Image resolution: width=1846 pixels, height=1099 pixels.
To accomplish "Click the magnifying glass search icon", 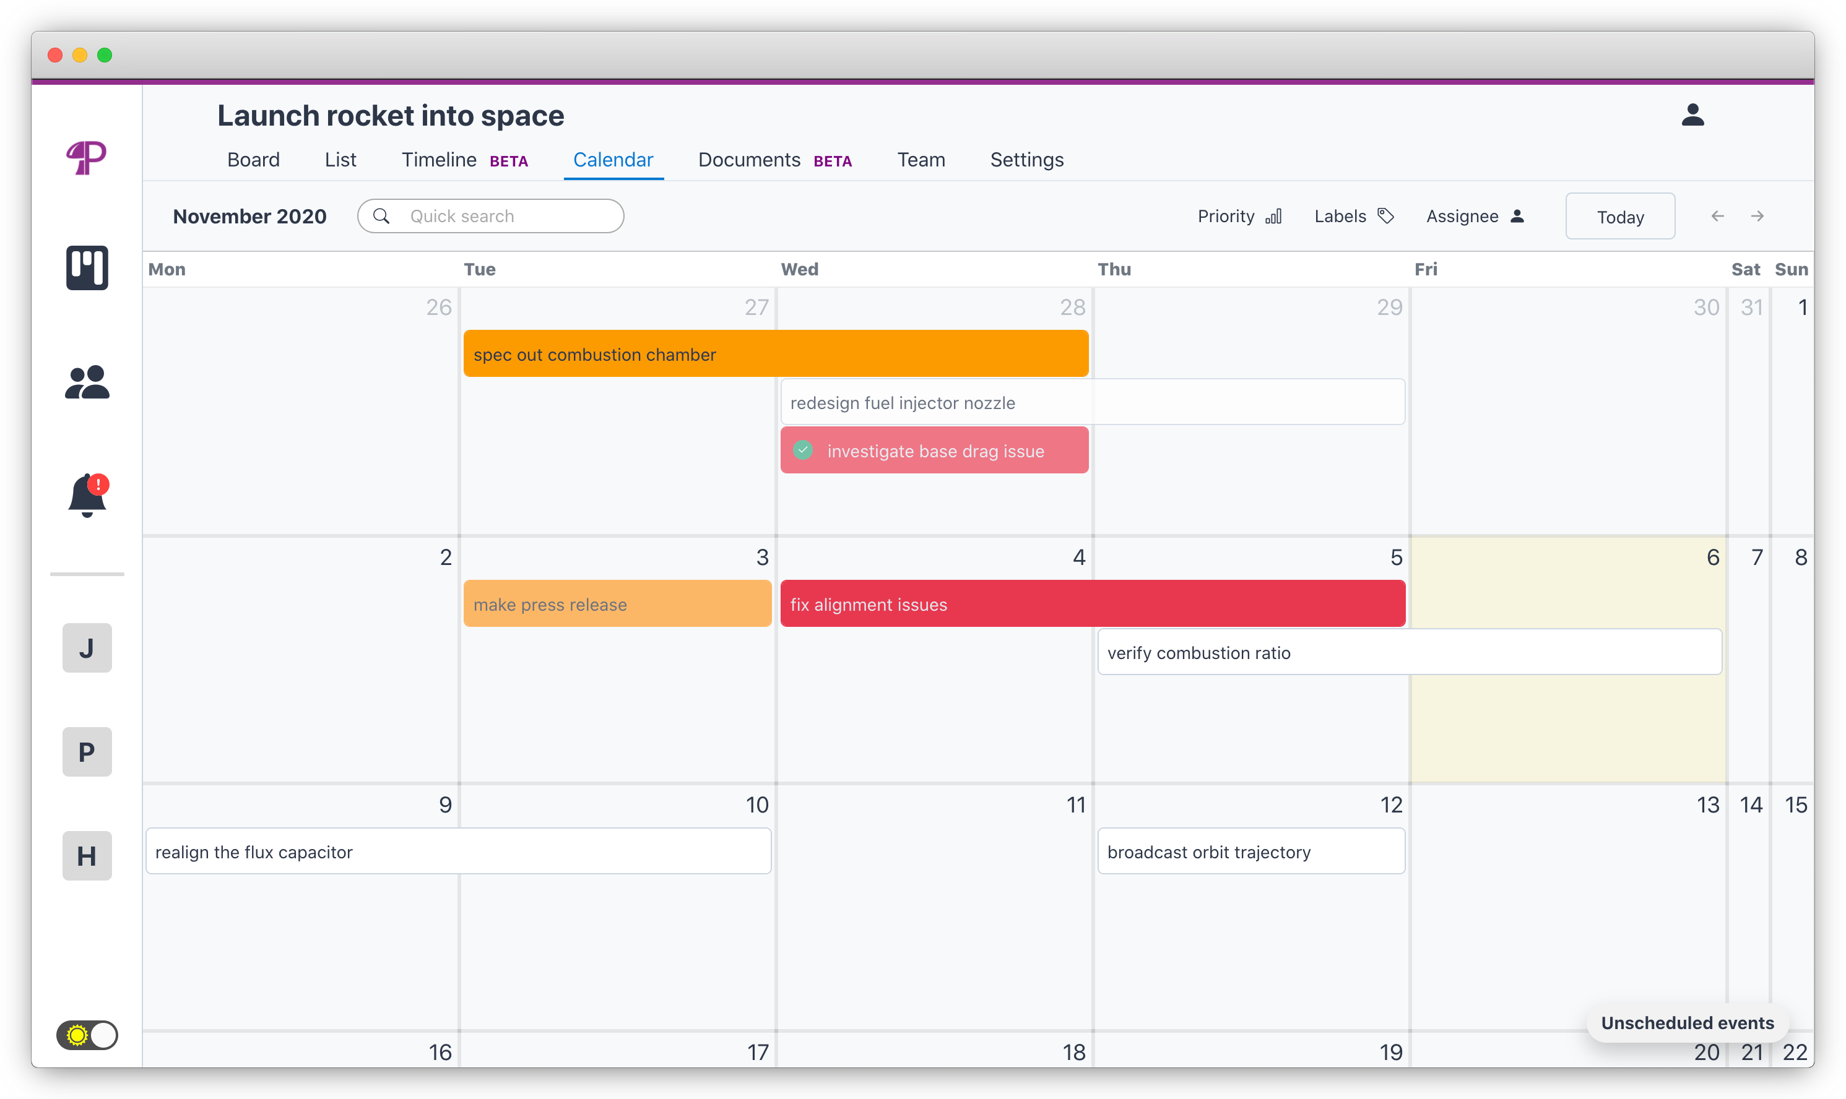I will [382, 215].
